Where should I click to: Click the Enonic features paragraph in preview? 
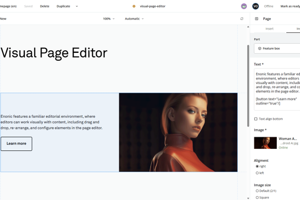pyautogui.click(x=52, y=122)
